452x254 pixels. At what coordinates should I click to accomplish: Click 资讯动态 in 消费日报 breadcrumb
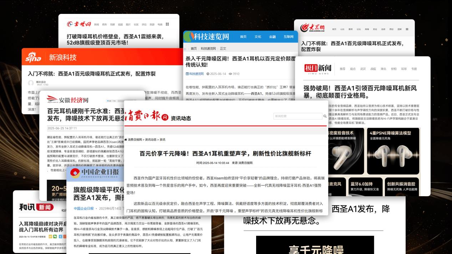tap(150, 139)
